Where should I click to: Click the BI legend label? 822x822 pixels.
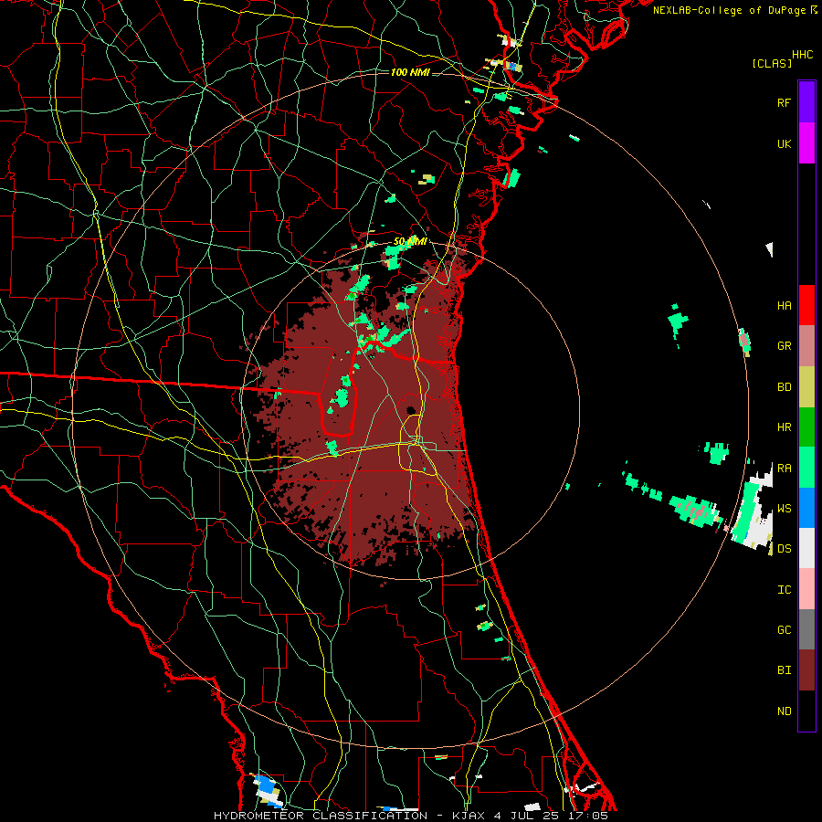tap(784, 670)
